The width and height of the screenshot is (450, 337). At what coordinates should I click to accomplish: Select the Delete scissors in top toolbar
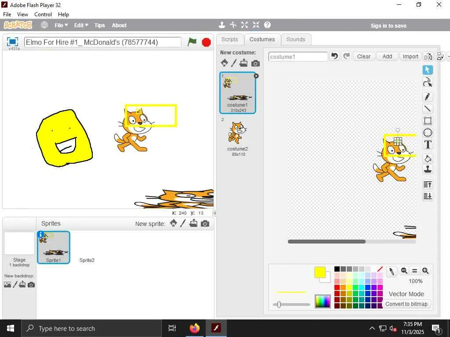(x=233, y=25)
